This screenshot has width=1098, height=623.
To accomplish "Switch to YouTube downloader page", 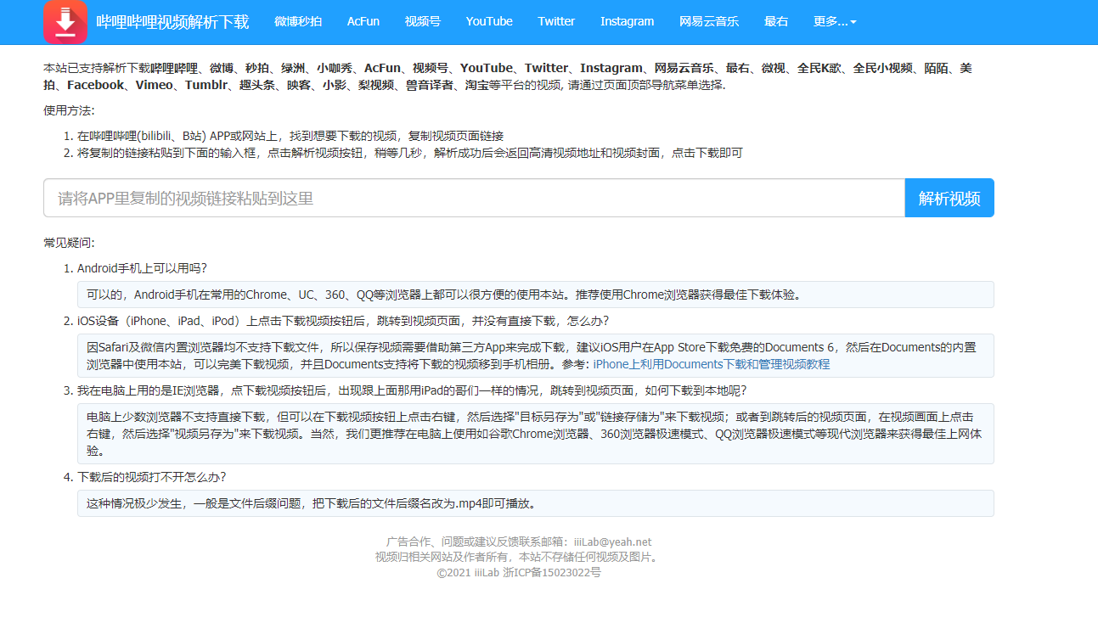I will 489,21.
